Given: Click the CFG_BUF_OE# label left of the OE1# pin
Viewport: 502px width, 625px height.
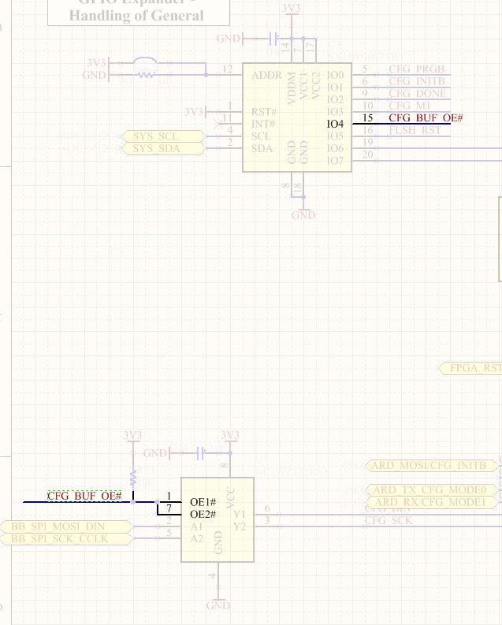Looking at the screenshot, I should click(x=84, y=496).
